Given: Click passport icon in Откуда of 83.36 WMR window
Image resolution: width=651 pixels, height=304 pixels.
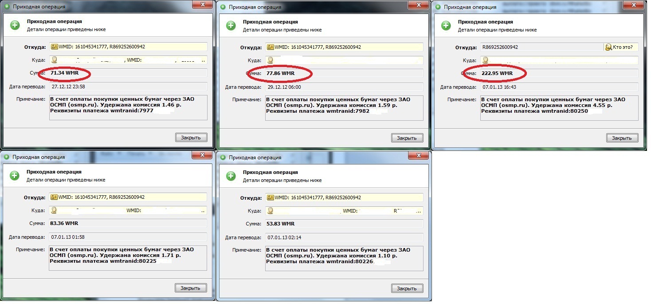Looking at the screenshot, I should tap(55, 197).
